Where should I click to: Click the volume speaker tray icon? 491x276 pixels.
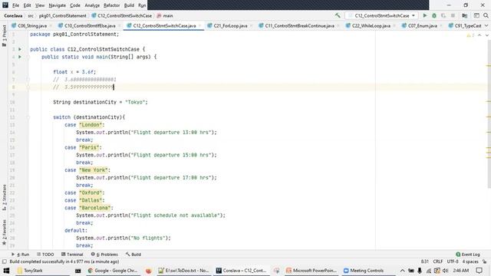(445, 271)
